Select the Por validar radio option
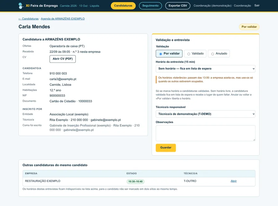The width and height of the screenshot is (278, 206). click(x=169, y=54)
